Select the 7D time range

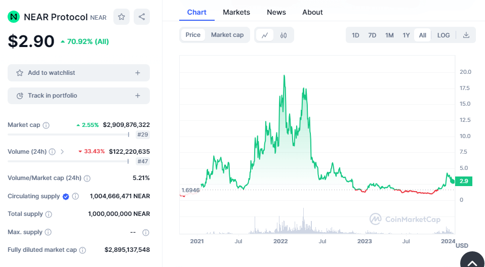[x=372, y=35]
